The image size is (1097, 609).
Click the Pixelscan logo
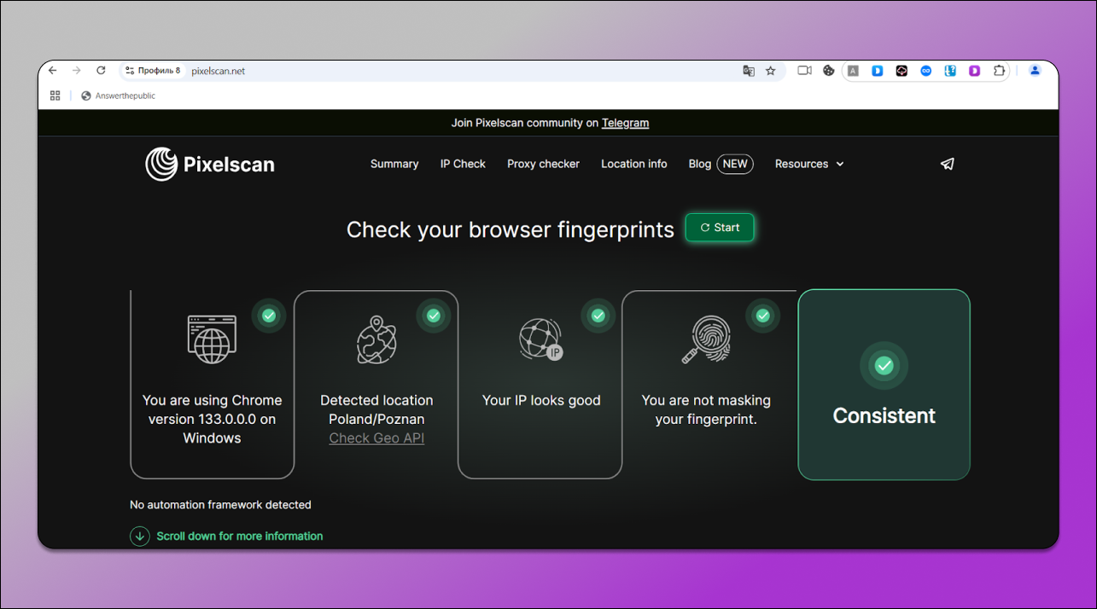coord(210,164)
